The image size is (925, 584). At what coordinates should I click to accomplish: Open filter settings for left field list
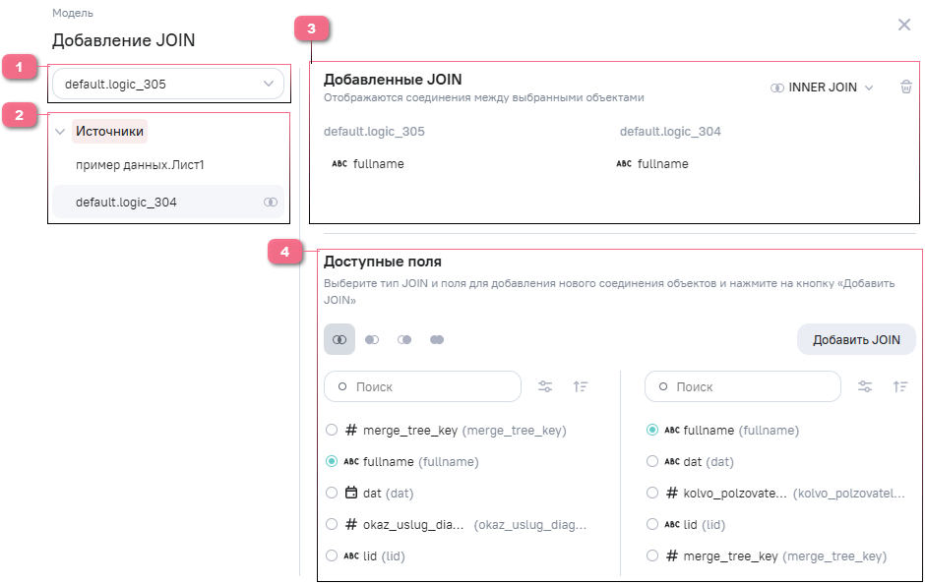545,386
